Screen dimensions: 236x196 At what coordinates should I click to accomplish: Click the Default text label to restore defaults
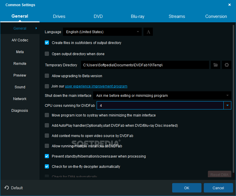click(x=17, y=188)
